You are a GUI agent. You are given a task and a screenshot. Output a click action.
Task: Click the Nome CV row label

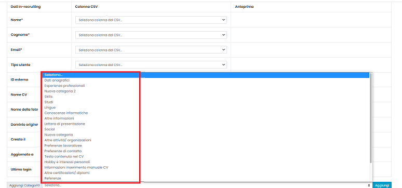[x=19, y=95]
